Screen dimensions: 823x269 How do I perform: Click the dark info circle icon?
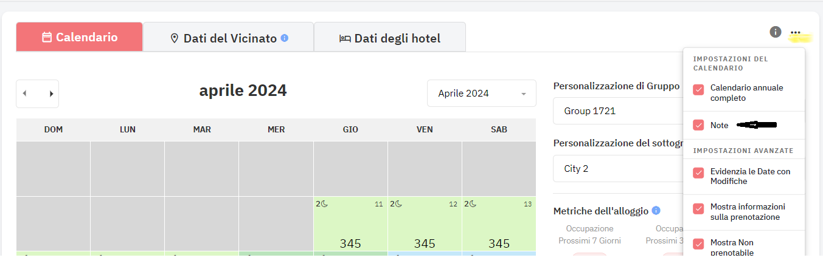(776, 32)
